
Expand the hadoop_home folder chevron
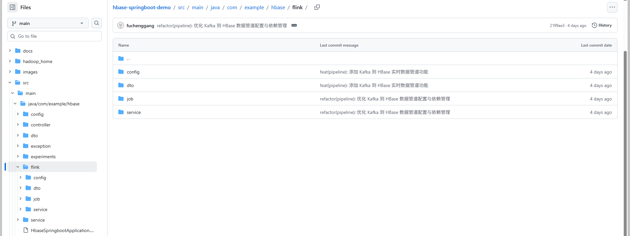tap(10, 61)
